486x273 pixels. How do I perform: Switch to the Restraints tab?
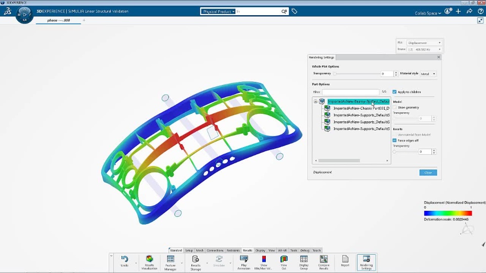tap(233, 250)
